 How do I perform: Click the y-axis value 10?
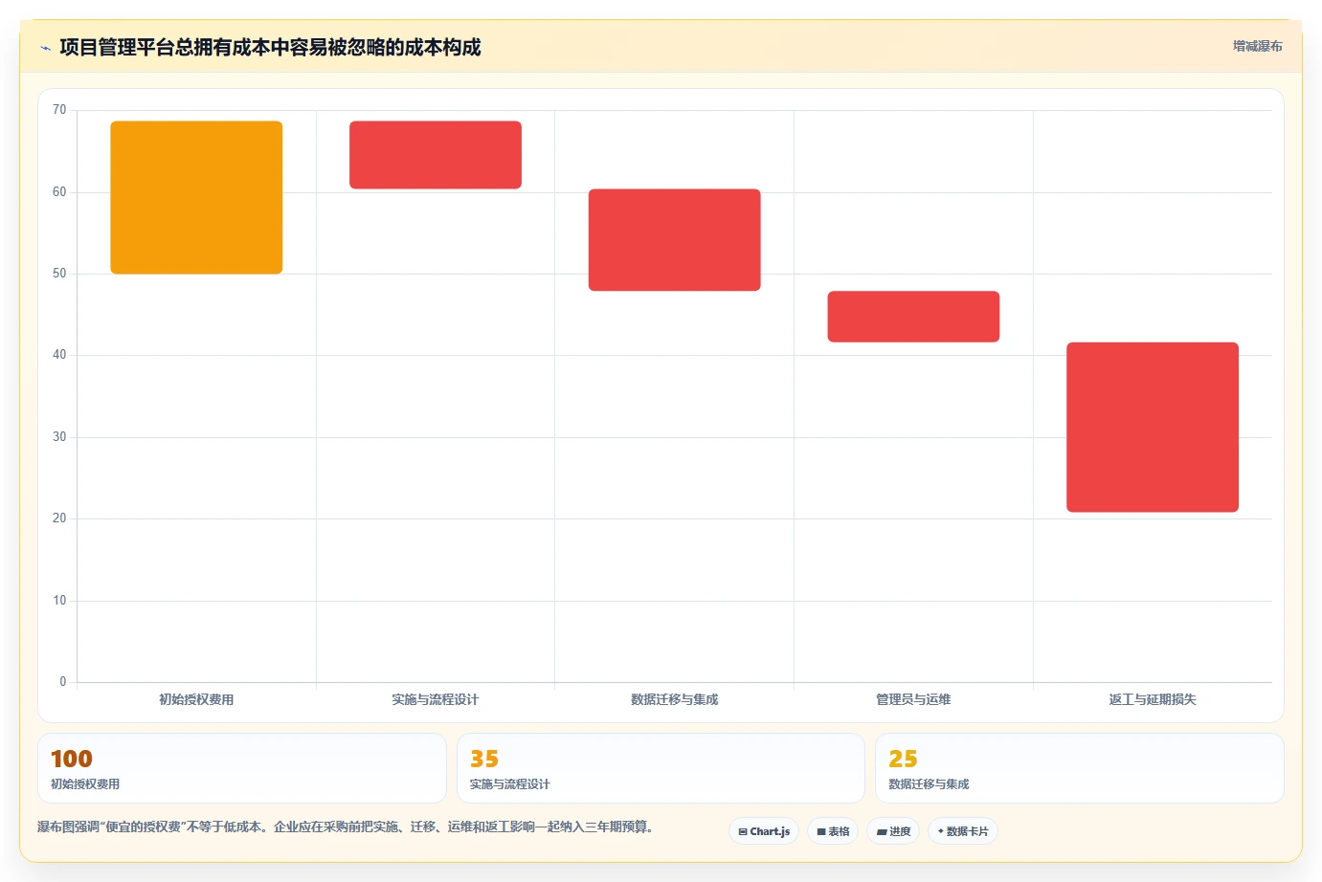[x=59, y=601]
